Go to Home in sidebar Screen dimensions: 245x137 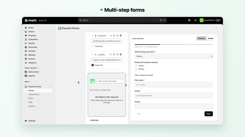pyautogui.click(x=31, y=28)
